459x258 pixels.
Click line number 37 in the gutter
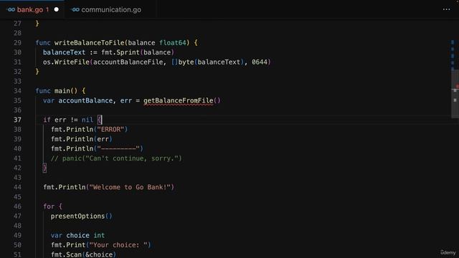pyautogui.click(x=17, y=120)
